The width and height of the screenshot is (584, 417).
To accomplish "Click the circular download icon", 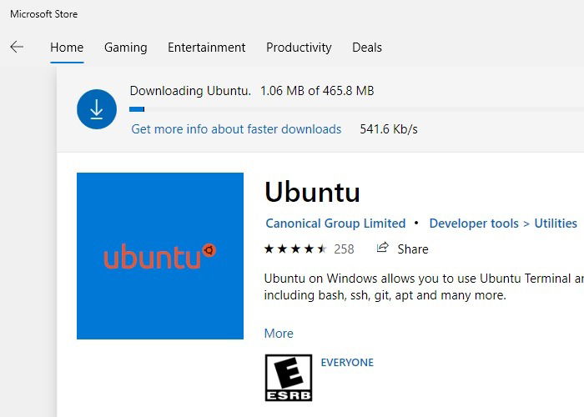I will click(97, 109).
